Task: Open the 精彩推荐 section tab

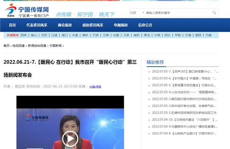Action: click(155, 62)
